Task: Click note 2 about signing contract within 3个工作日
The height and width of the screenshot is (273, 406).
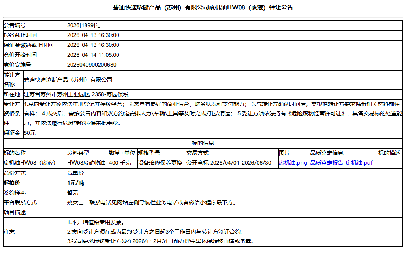Action: 156,232
